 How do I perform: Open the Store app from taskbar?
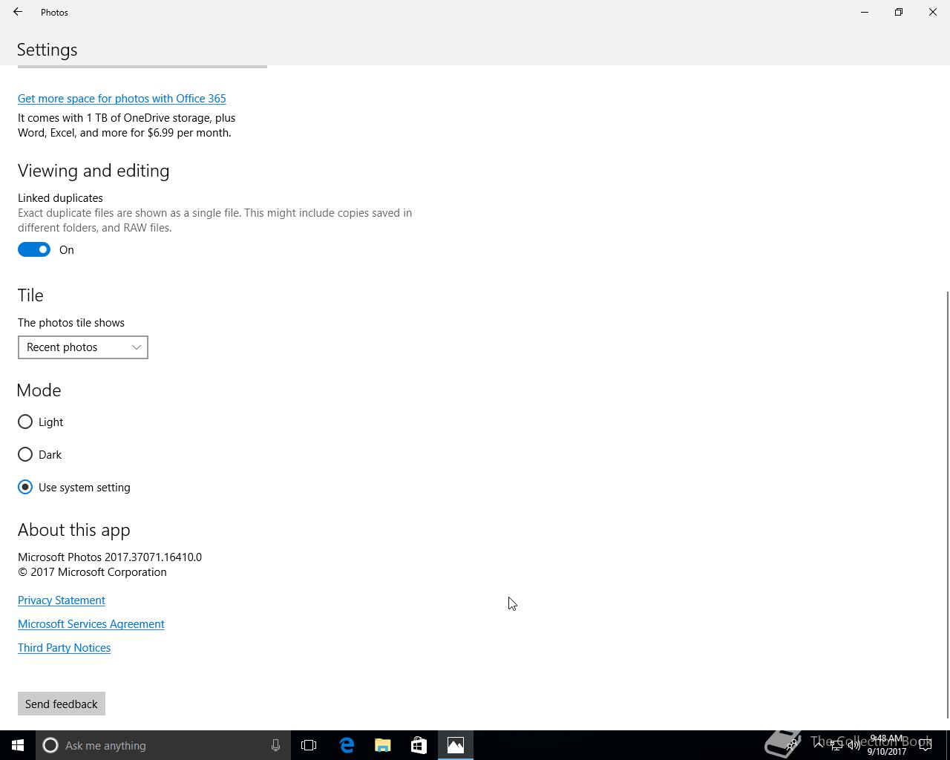[419, 745]
